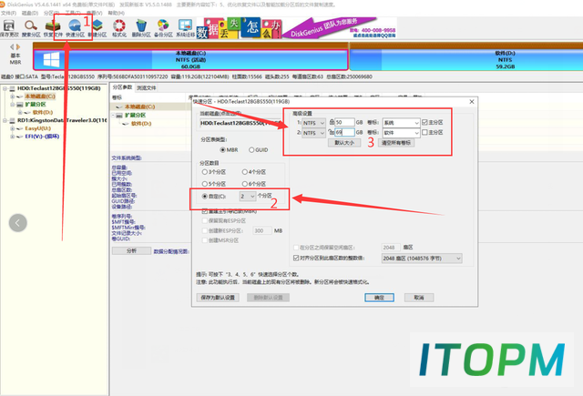
Task: Click the DiskGenius team service banner
Action: click(340, 28)
